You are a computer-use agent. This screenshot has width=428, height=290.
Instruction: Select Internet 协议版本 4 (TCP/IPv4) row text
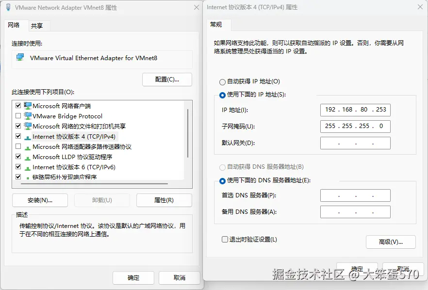(x=74, y=136)
